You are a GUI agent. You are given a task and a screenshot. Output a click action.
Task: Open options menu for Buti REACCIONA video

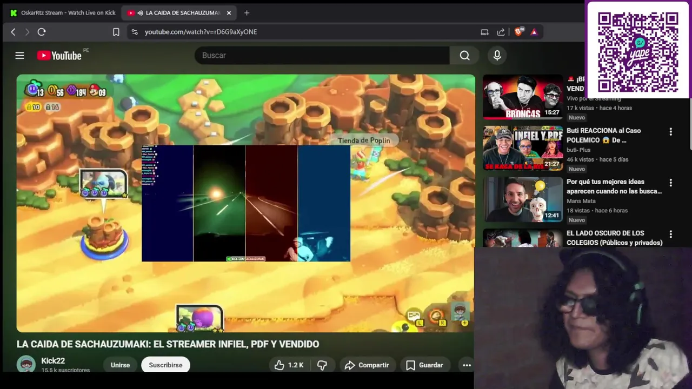pyautogui.click(x=670, y=132)
